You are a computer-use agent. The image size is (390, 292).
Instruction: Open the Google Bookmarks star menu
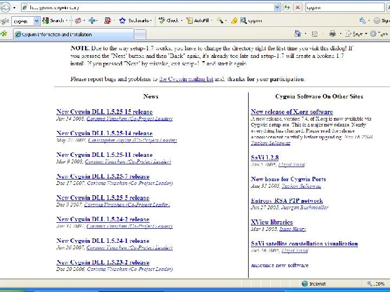pyautogui.click(x=135, y=21)
